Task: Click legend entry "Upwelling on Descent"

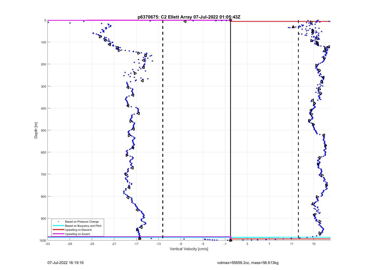Action: tap(78, 230)
